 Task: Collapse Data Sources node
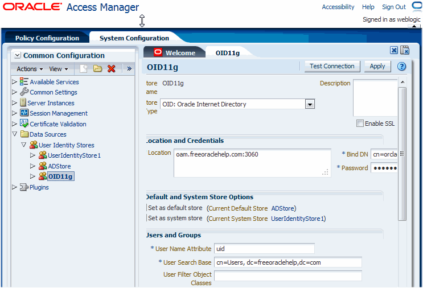coord(15,134)
